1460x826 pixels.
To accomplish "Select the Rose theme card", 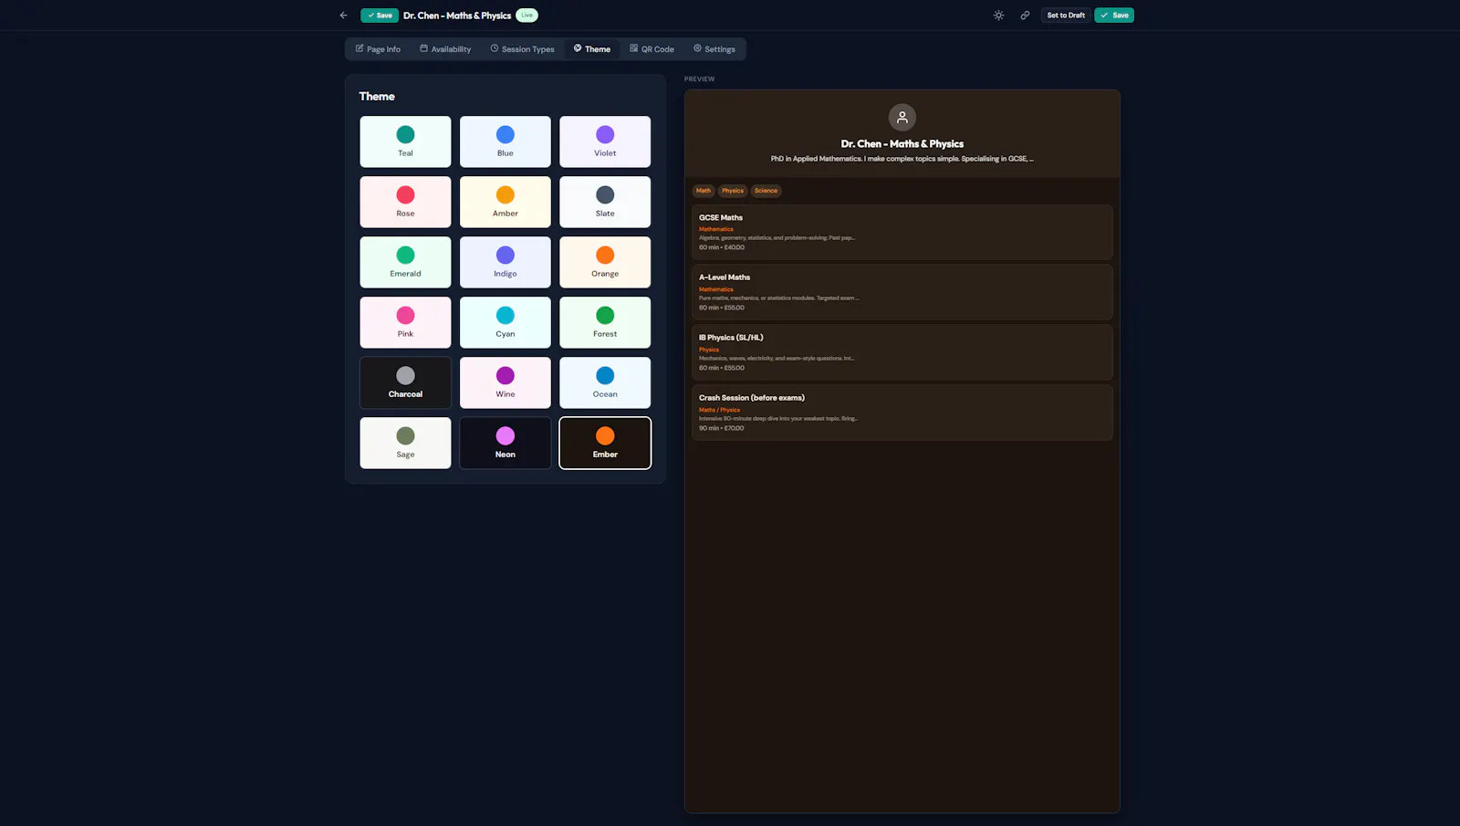I will pyautogui.click(x=405, y=202).
